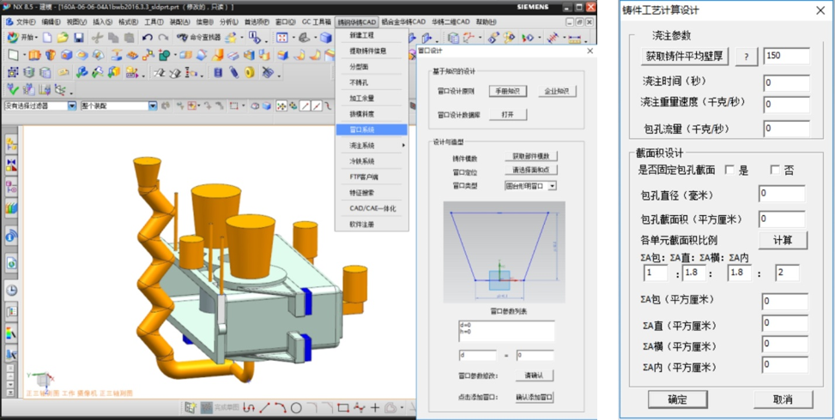This screenshot has width=835, height=420.
Task: Open the Assembly Navigator sidebar tab
Action: click(11, 143)
